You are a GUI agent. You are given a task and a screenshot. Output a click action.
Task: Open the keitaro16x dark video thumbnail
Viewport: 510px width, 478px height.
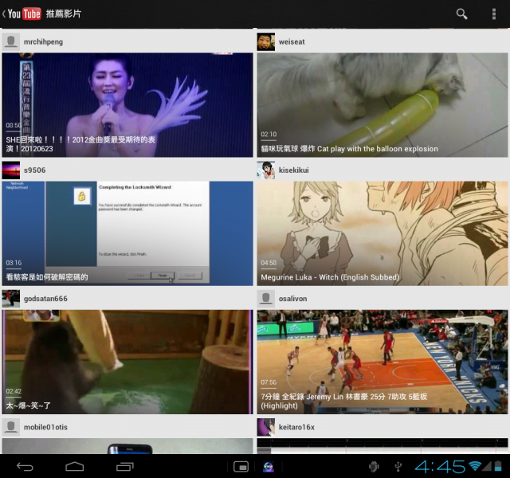coord(382,446)
